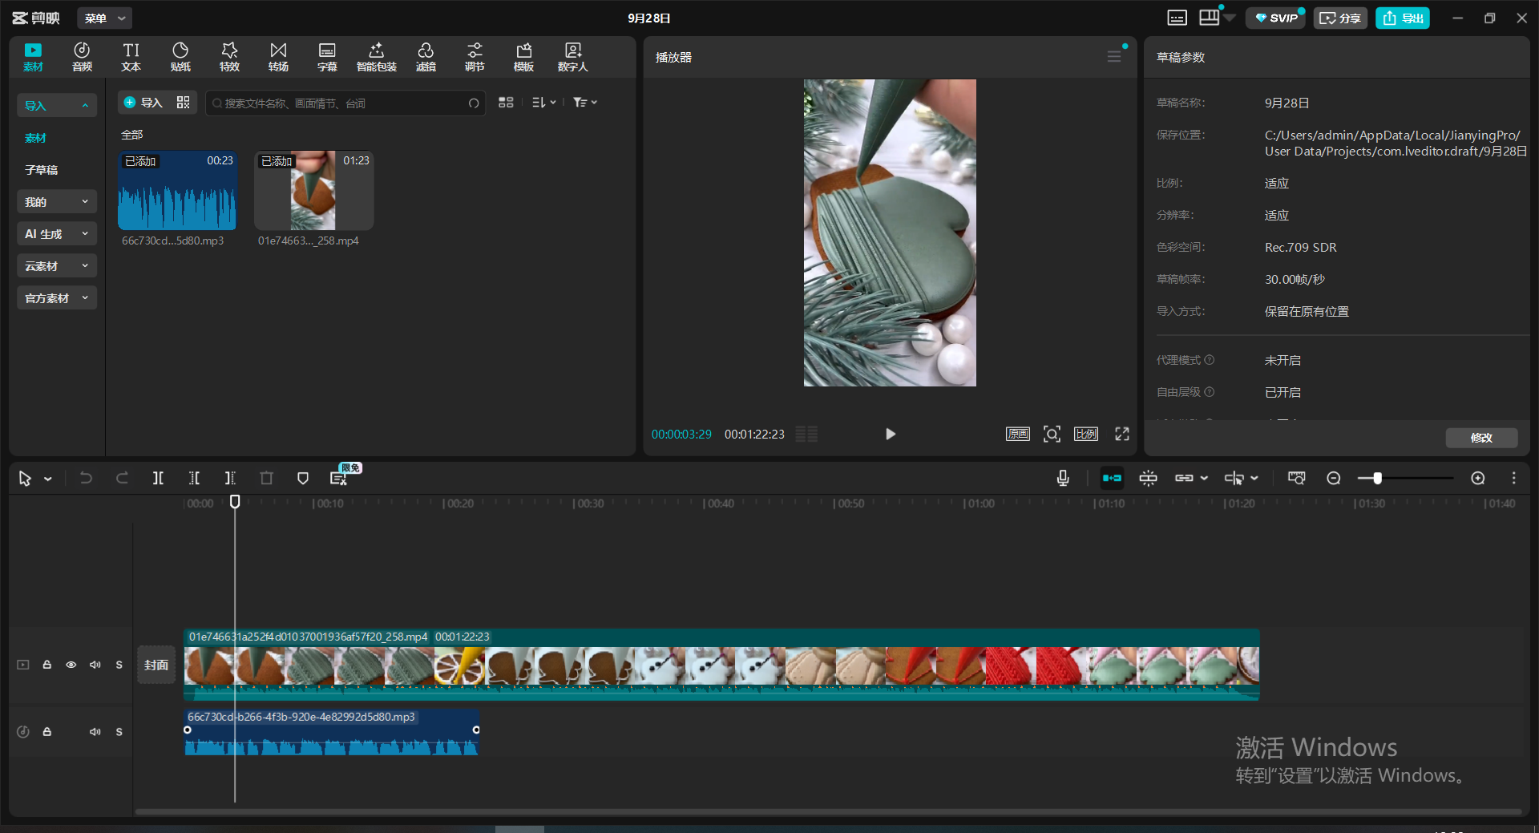Toggle auto snapping on timeline
The height and width of the screenshot is (833, 1539).
[1148, 479]
